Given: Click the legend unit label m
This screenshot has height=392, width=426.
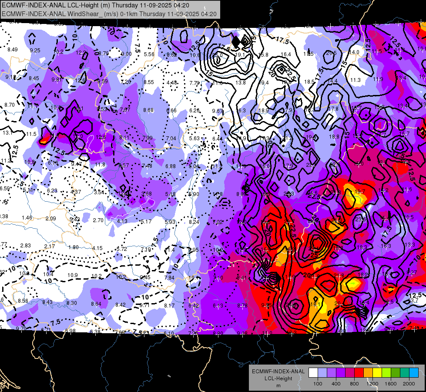Looking at the screenshot, I should [x=278, y=385].
